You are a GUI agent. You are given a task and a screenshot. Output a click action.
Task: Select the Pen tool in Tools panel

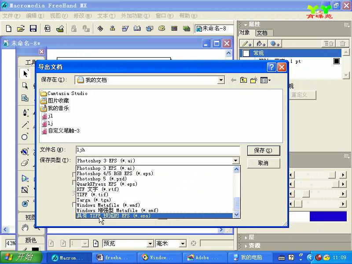point(25,112)
